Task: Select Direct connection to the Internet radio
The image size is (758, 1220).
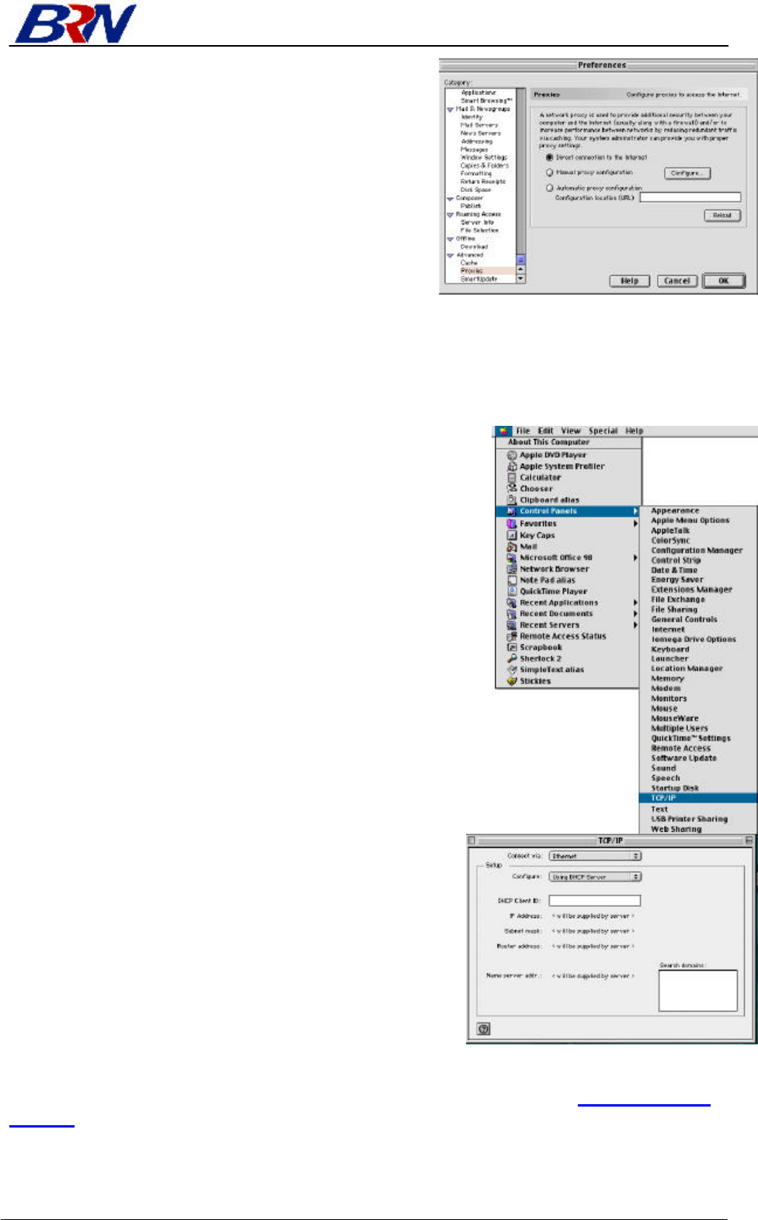Action: pos(550,157)
